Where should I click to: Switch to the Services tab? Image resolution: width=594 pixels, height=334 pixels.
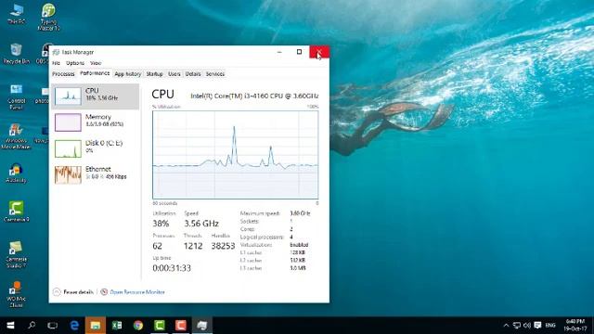pyautogui.click(x=215, y=74)
